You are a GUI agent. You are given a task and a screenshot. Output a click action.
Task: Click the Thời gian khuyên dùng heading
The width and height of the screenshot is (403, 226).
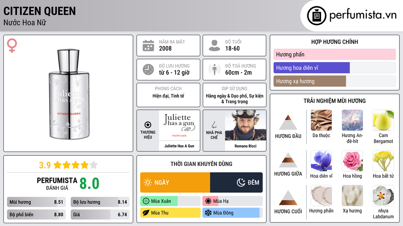point(201,164)
